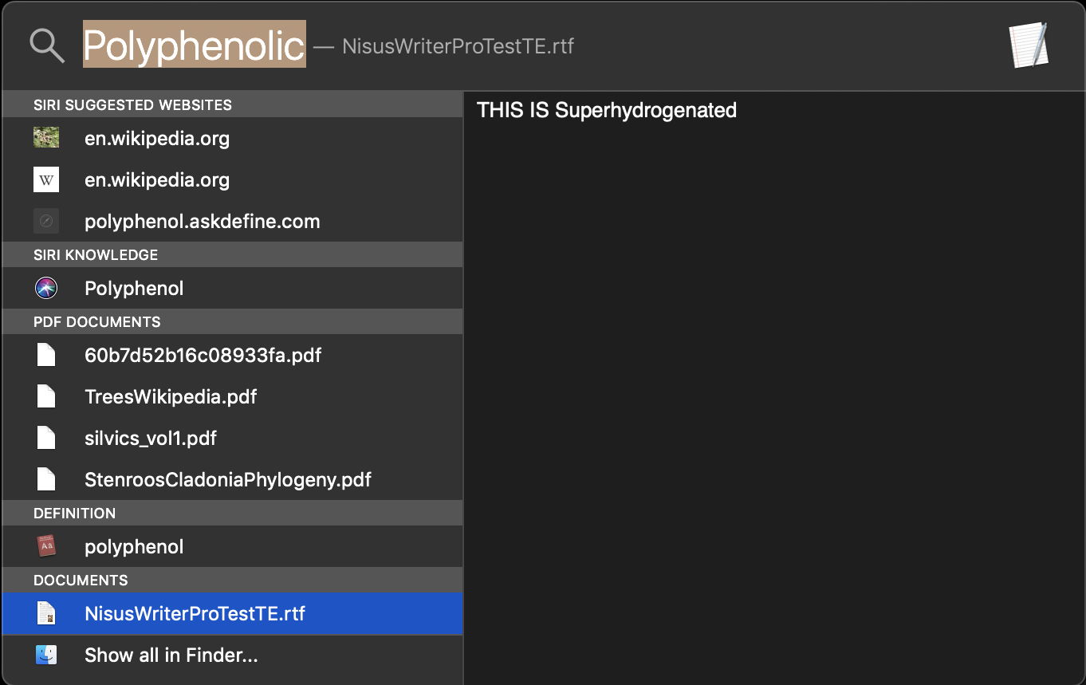
Task: Open 60b7d52b16c08933fa.pdf document
Action: 203,356
